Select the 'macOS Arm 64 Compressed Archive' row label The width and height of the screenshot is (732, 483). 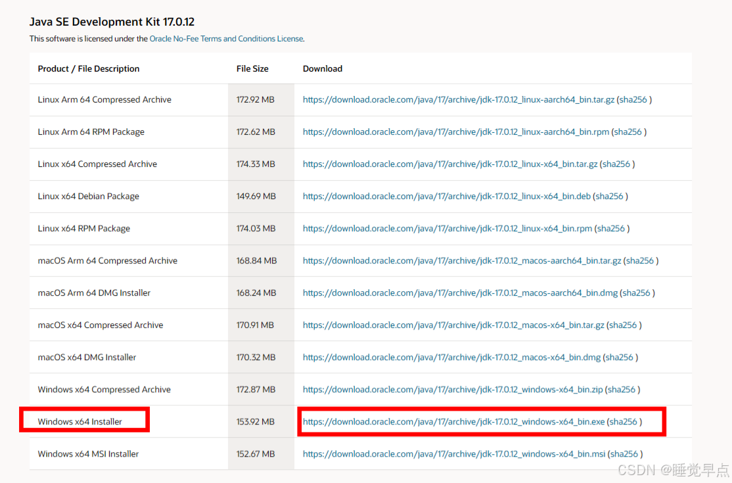(108, 260)
